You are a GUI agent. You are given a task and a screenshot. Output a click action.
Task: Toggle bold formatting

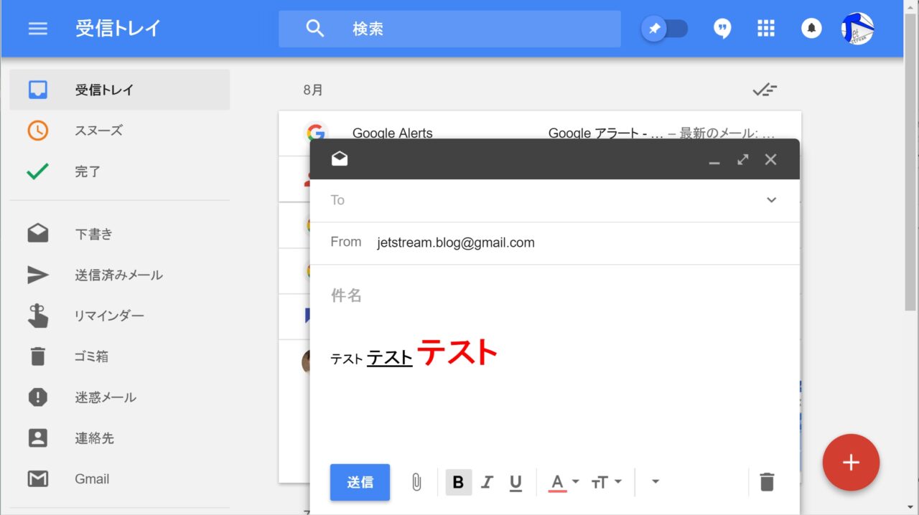tap(458, 483)
